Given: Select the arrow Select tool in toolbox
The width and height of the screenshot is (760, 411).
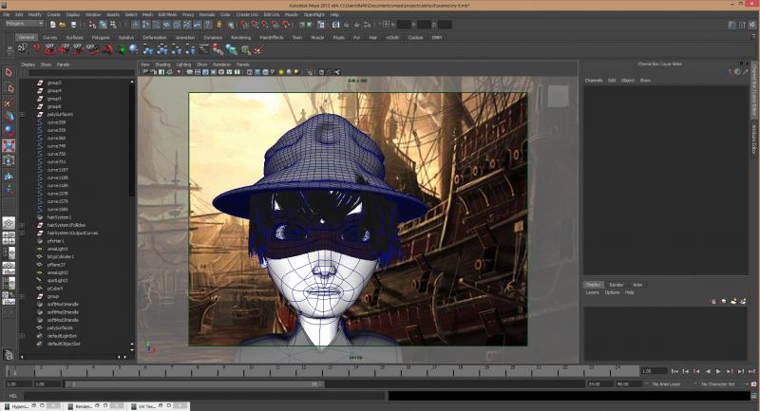Looking at the screenshot, I should (x=9, y=72).
